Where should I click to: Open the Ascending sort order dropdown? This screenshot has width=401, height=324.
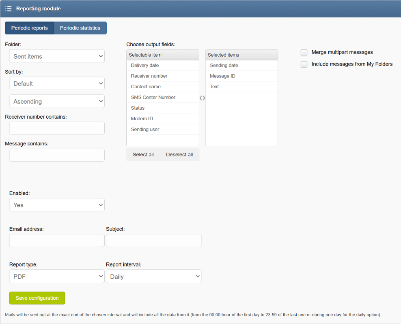coord(57,101)
